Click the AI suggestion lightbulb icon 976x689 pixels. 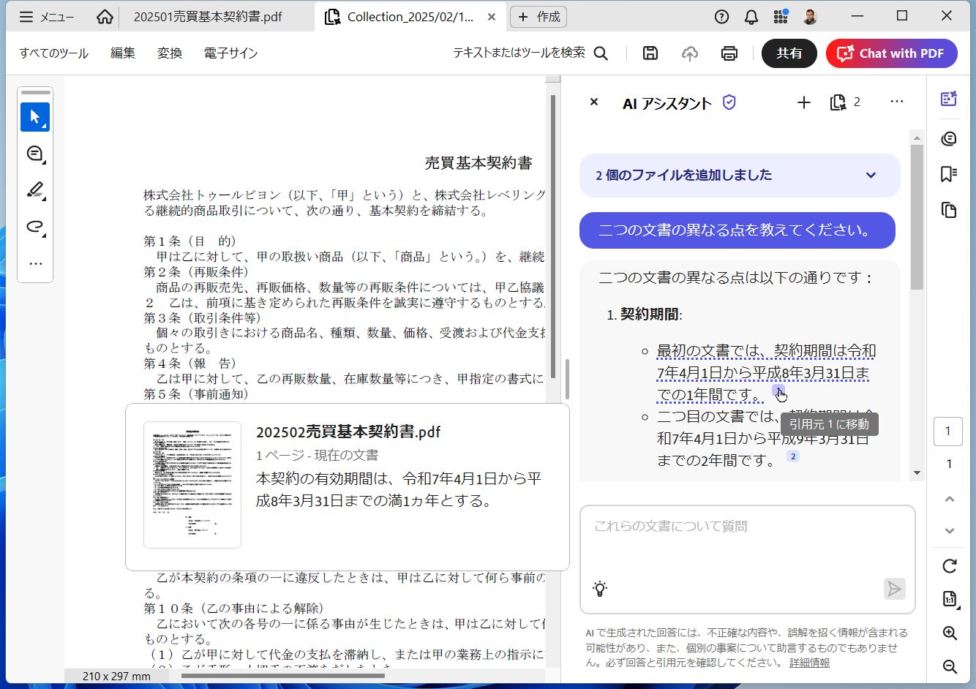[600, 589]
